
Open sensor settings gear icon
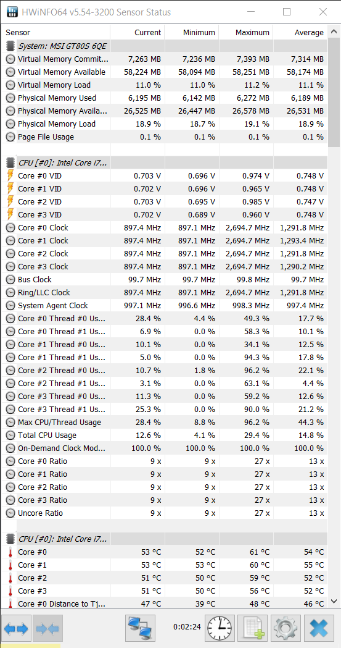click(x=285, y=629)
